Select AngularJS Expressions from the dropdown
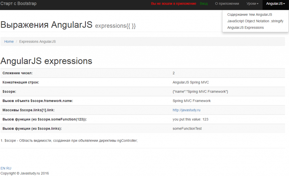The image size is (289, 176). pos(245,27)
